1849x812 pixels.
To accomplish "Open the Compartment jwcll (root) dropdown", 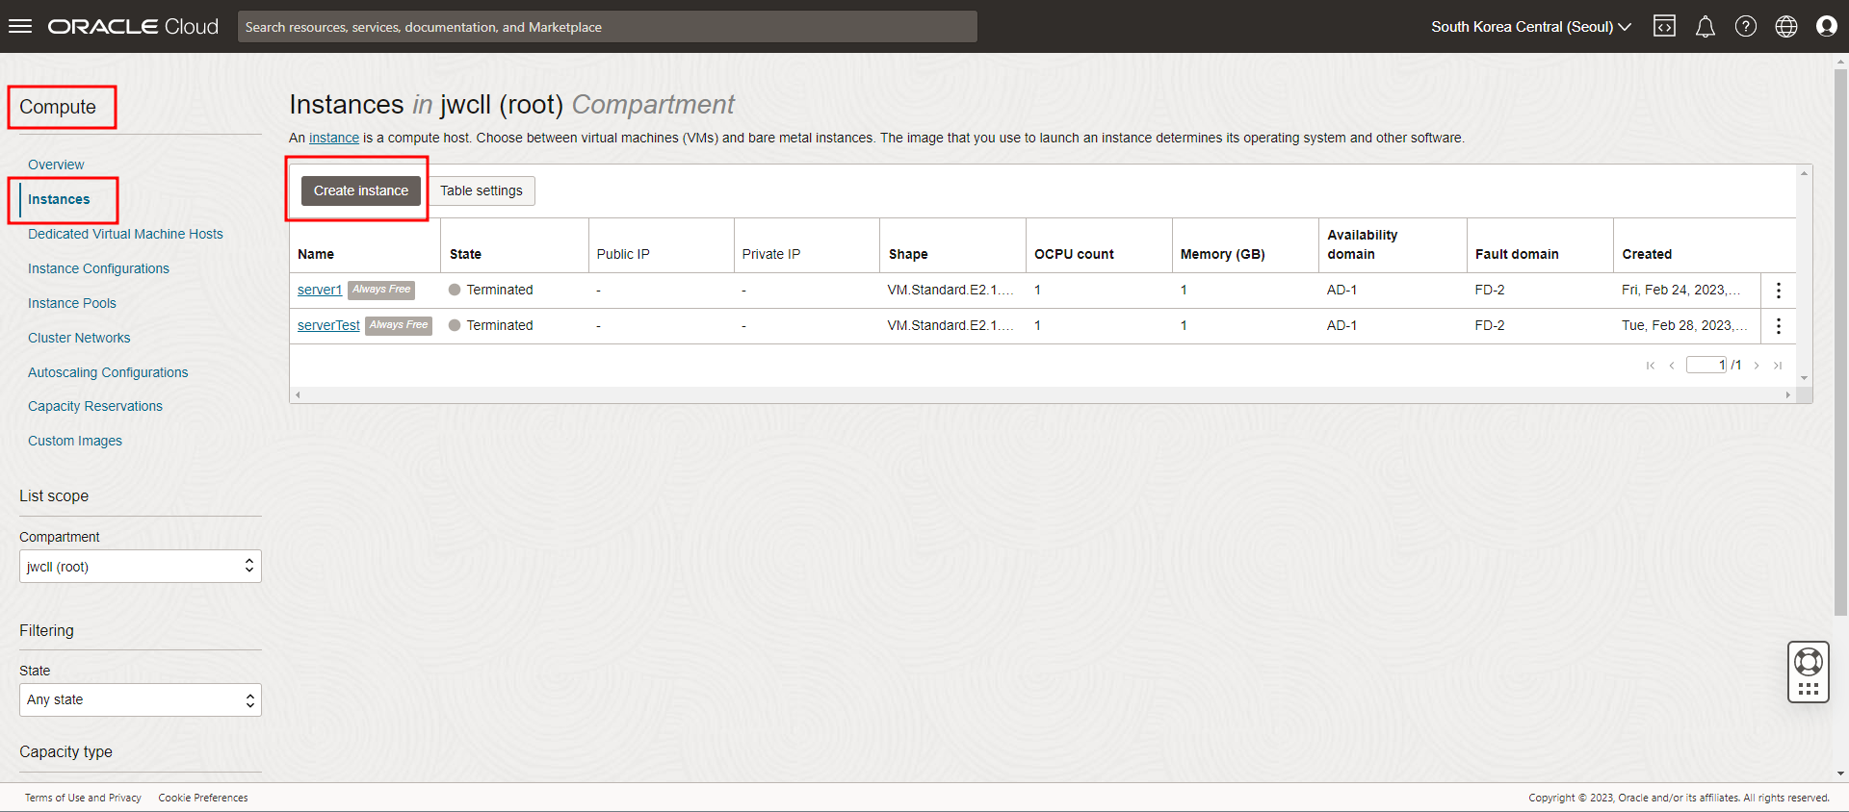I will [141, 567].
